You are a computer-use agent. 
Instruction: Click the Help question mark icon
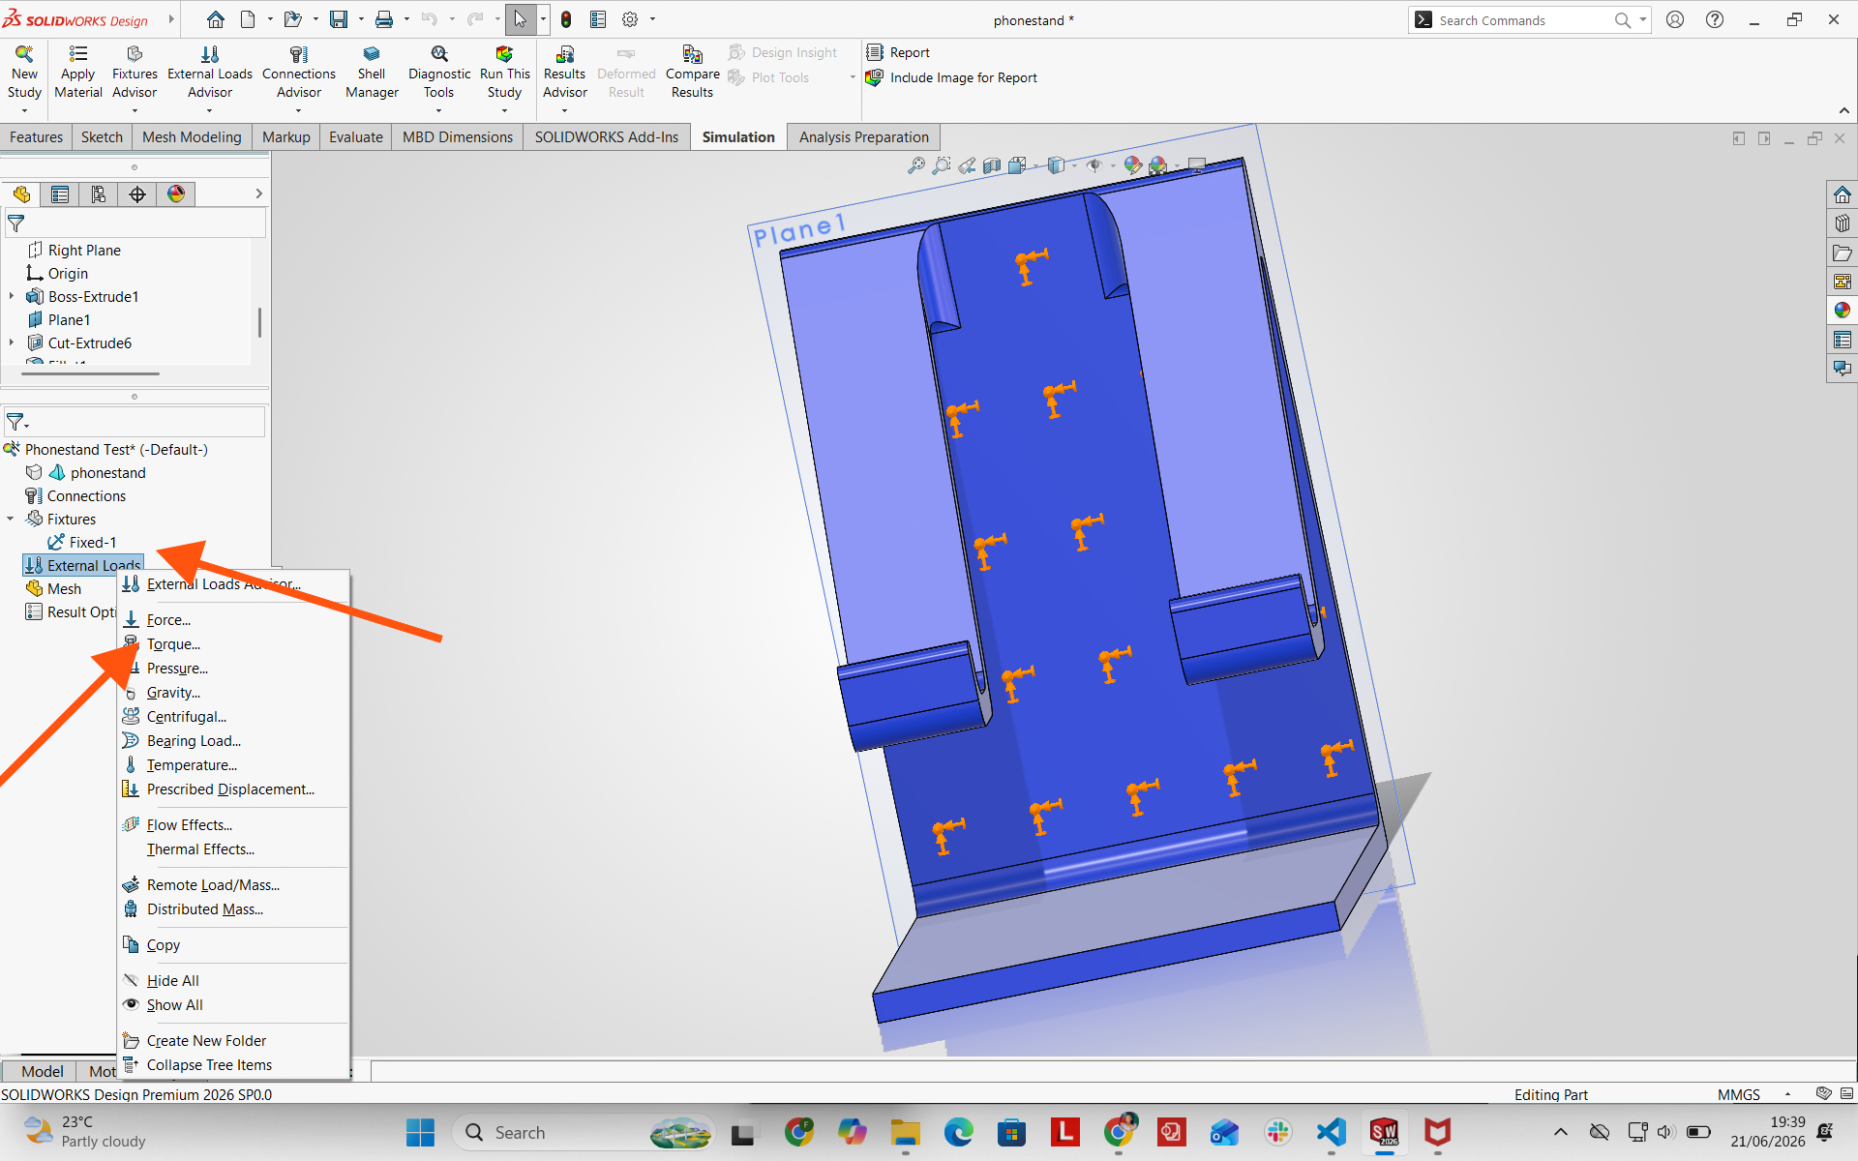(1715, 19)
